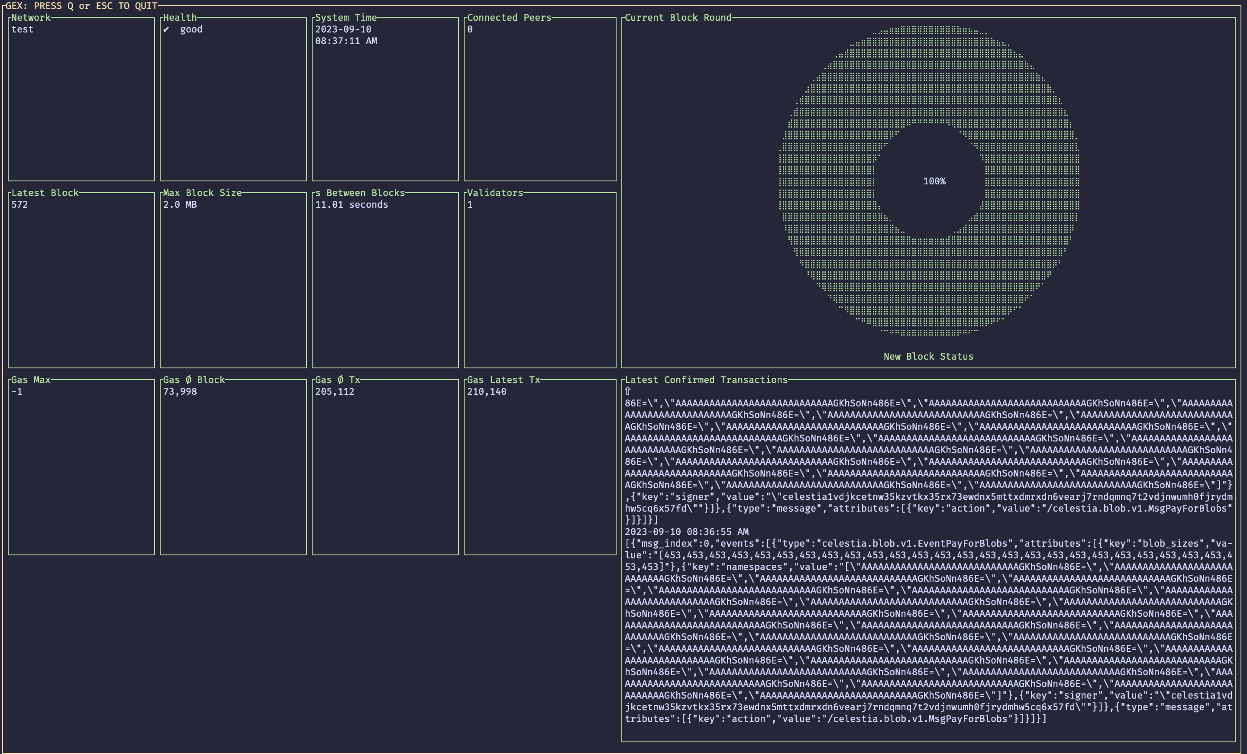Select the System Time panel title
Image resolution: width=1247 pixels, height=754 pixels.
pyautogui.click(x=346, y=18)
